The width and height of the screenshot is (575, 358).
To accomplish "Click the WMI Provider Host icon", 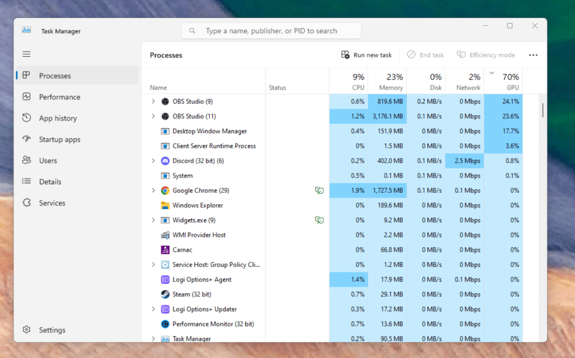I will pos(165,235).
